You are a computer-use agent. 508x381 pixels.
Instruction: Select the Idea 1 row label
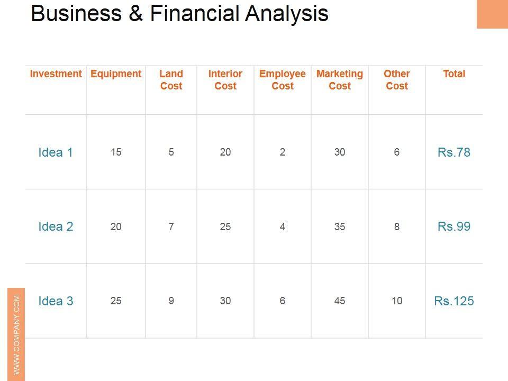[56, 152]
